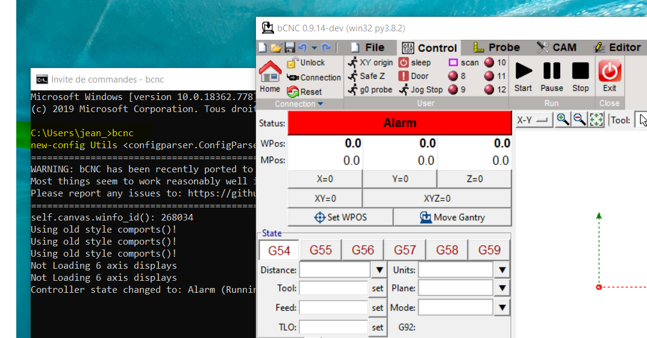Save with the floppy disk icon
The width and height of the screenshot is (647, 338).
pos(290,48)
